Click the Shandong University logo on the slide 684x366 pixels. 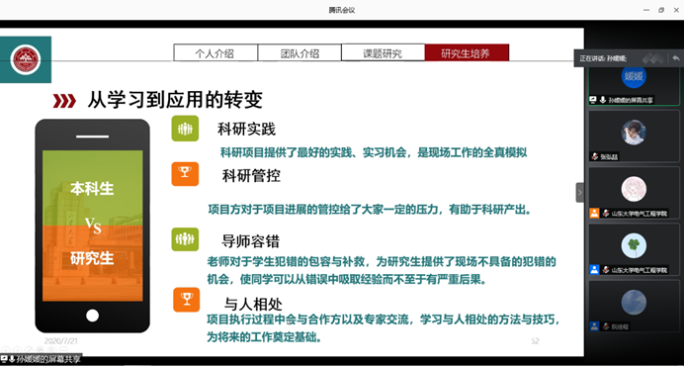point(26,59)
